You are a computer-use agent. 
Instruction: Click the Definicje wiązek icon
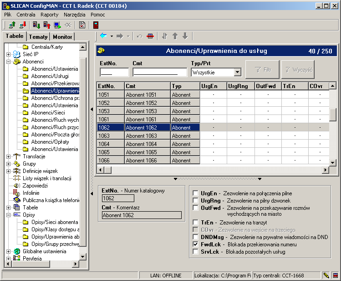coord(17,171)
